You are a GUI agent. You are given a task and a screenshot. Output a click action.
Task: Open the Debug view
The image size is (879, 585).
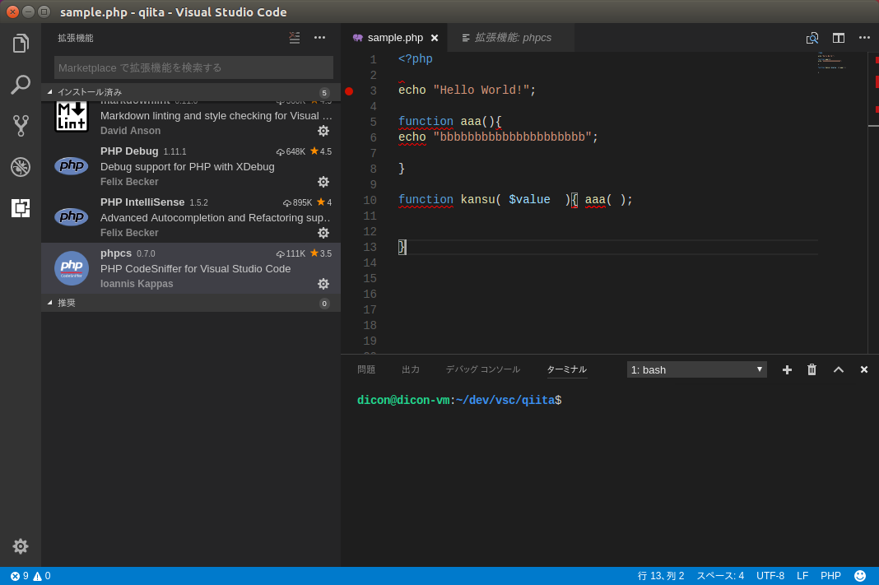point(21,166)
